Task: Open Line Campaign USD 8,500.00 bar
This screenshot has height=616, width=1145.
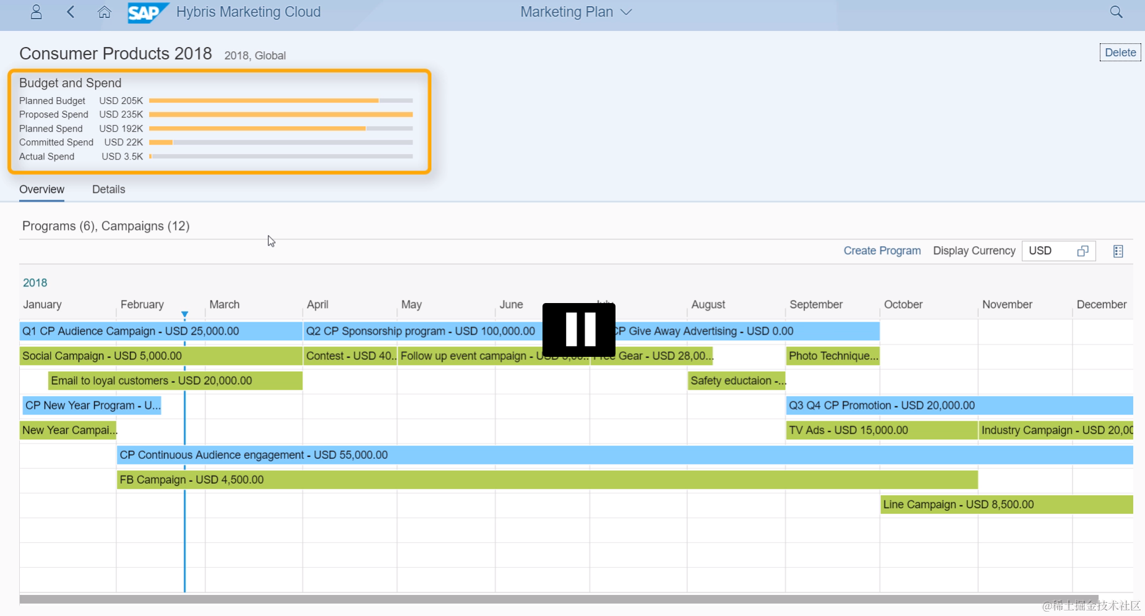Action: (x=1006, y=504)
